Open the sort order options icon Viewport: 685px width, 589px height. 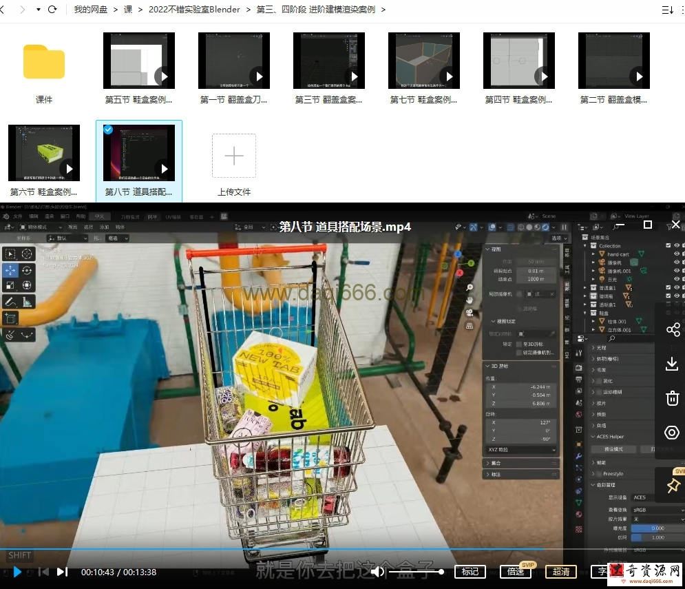point(667,10)
